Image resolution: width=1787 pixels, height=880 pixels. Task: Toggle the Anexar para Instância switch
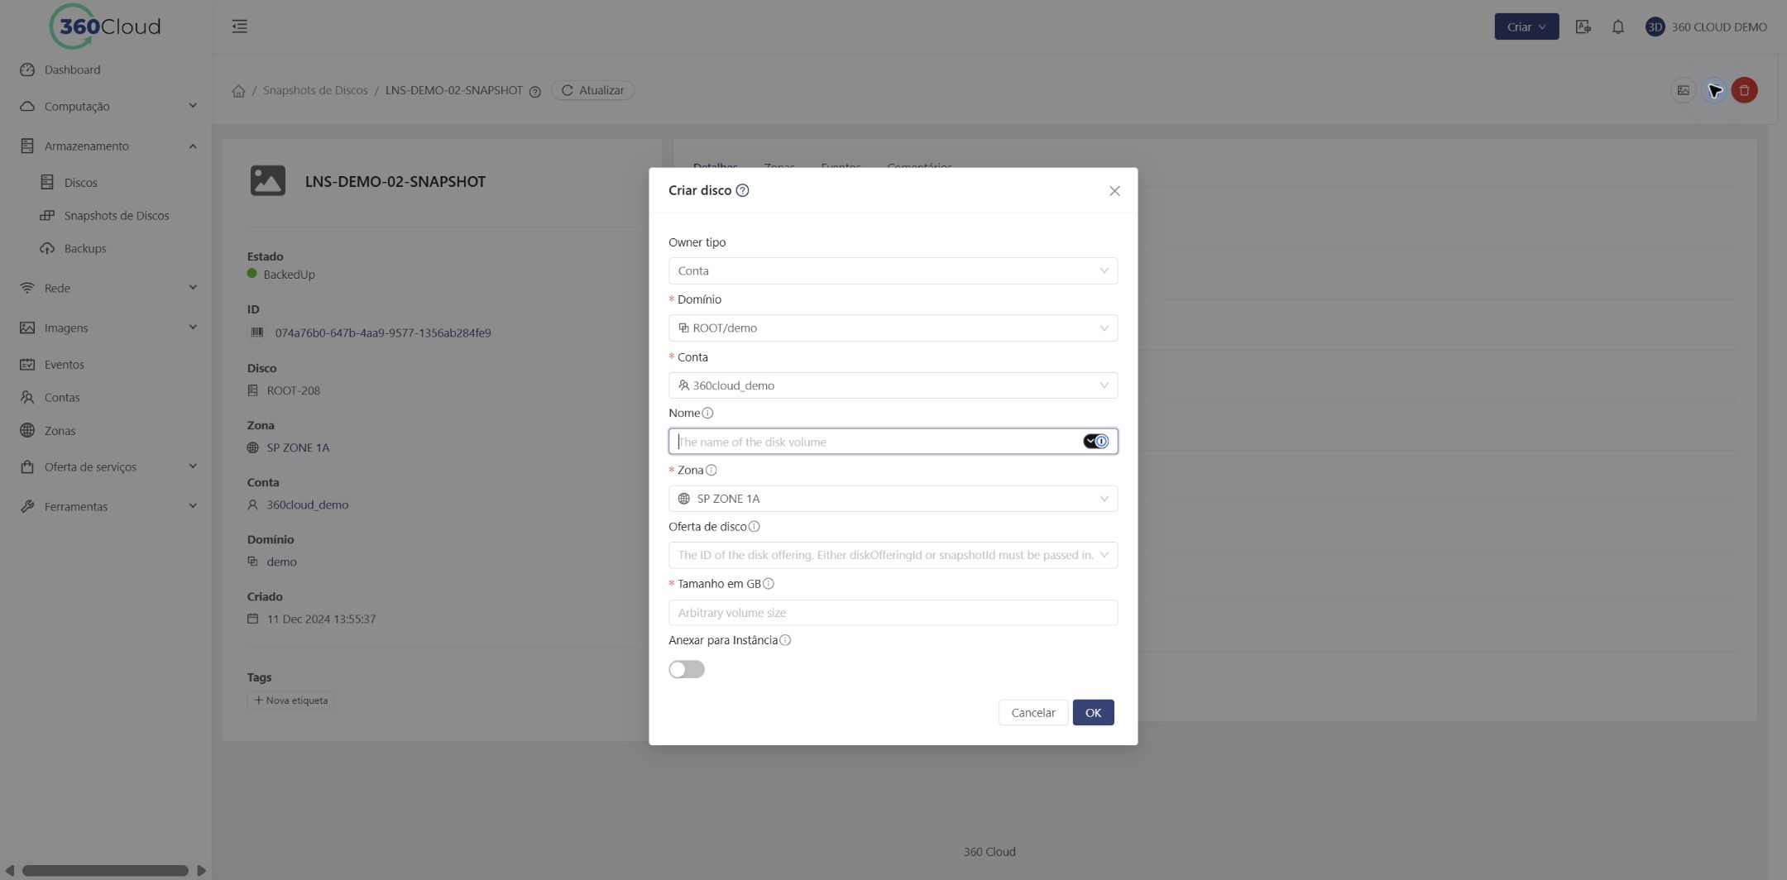(x=687, y=670)
